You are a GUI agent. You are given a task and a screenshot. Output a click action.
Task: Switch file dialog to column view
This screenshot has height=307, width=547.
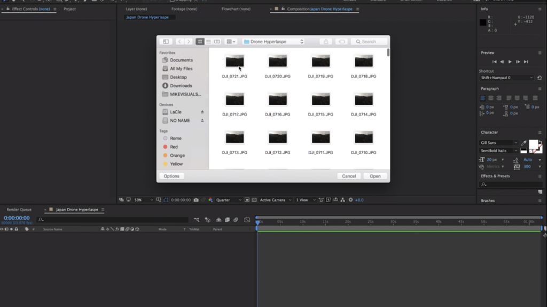[217, 42]
